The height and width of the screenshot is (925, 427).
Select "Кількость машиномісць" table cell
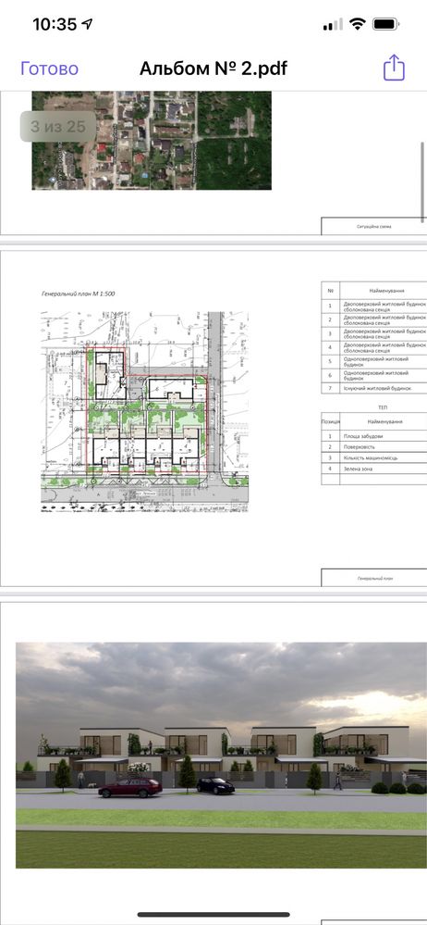tap(384, 457)
